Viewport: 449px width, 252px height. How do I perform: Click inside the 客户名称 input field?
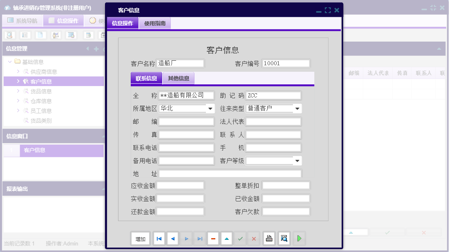pyautogui.click(x=180, y=63)
